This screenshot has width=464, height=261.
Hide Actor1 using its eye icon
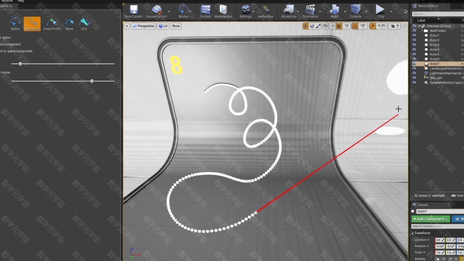click(414, 36)
